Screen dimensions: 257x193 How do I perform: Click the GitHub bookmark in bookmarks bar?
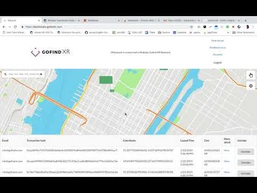pos(97,33)
